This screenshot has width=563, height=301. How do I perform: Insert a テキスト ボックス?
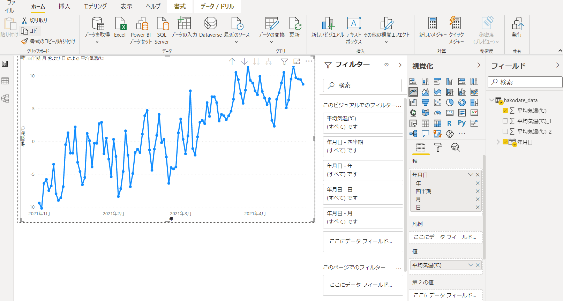[x=354, y=31]
